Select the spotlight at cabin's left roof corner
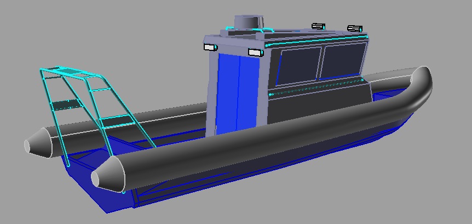The image size is (472, 224). click(x=210, y=47)
